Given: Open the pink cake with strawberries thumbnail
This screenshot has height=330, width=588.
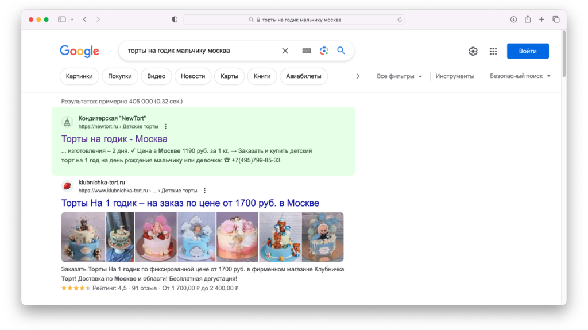Looking at the screenshot, I should (156, 237).
